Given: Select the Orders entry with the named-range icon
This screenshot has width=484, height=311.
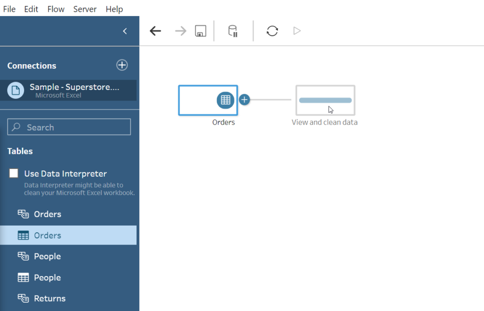Looking at the screenshot, I should point(68,214).
